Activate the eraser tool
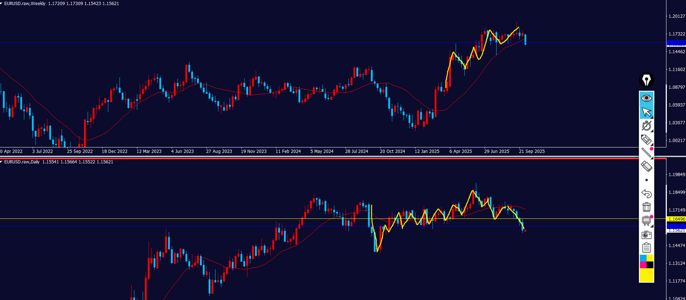 click(x=646, y=166)
